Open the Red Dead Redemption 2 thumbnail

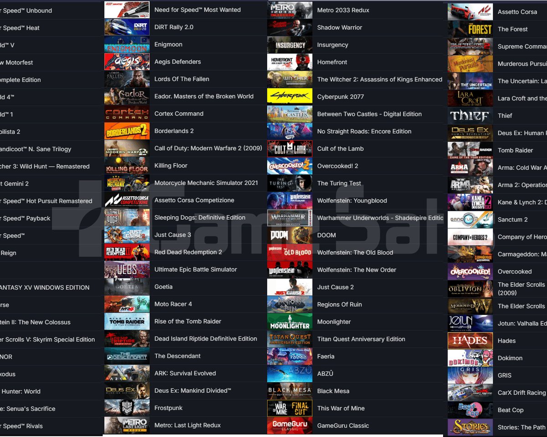point(127,252)
